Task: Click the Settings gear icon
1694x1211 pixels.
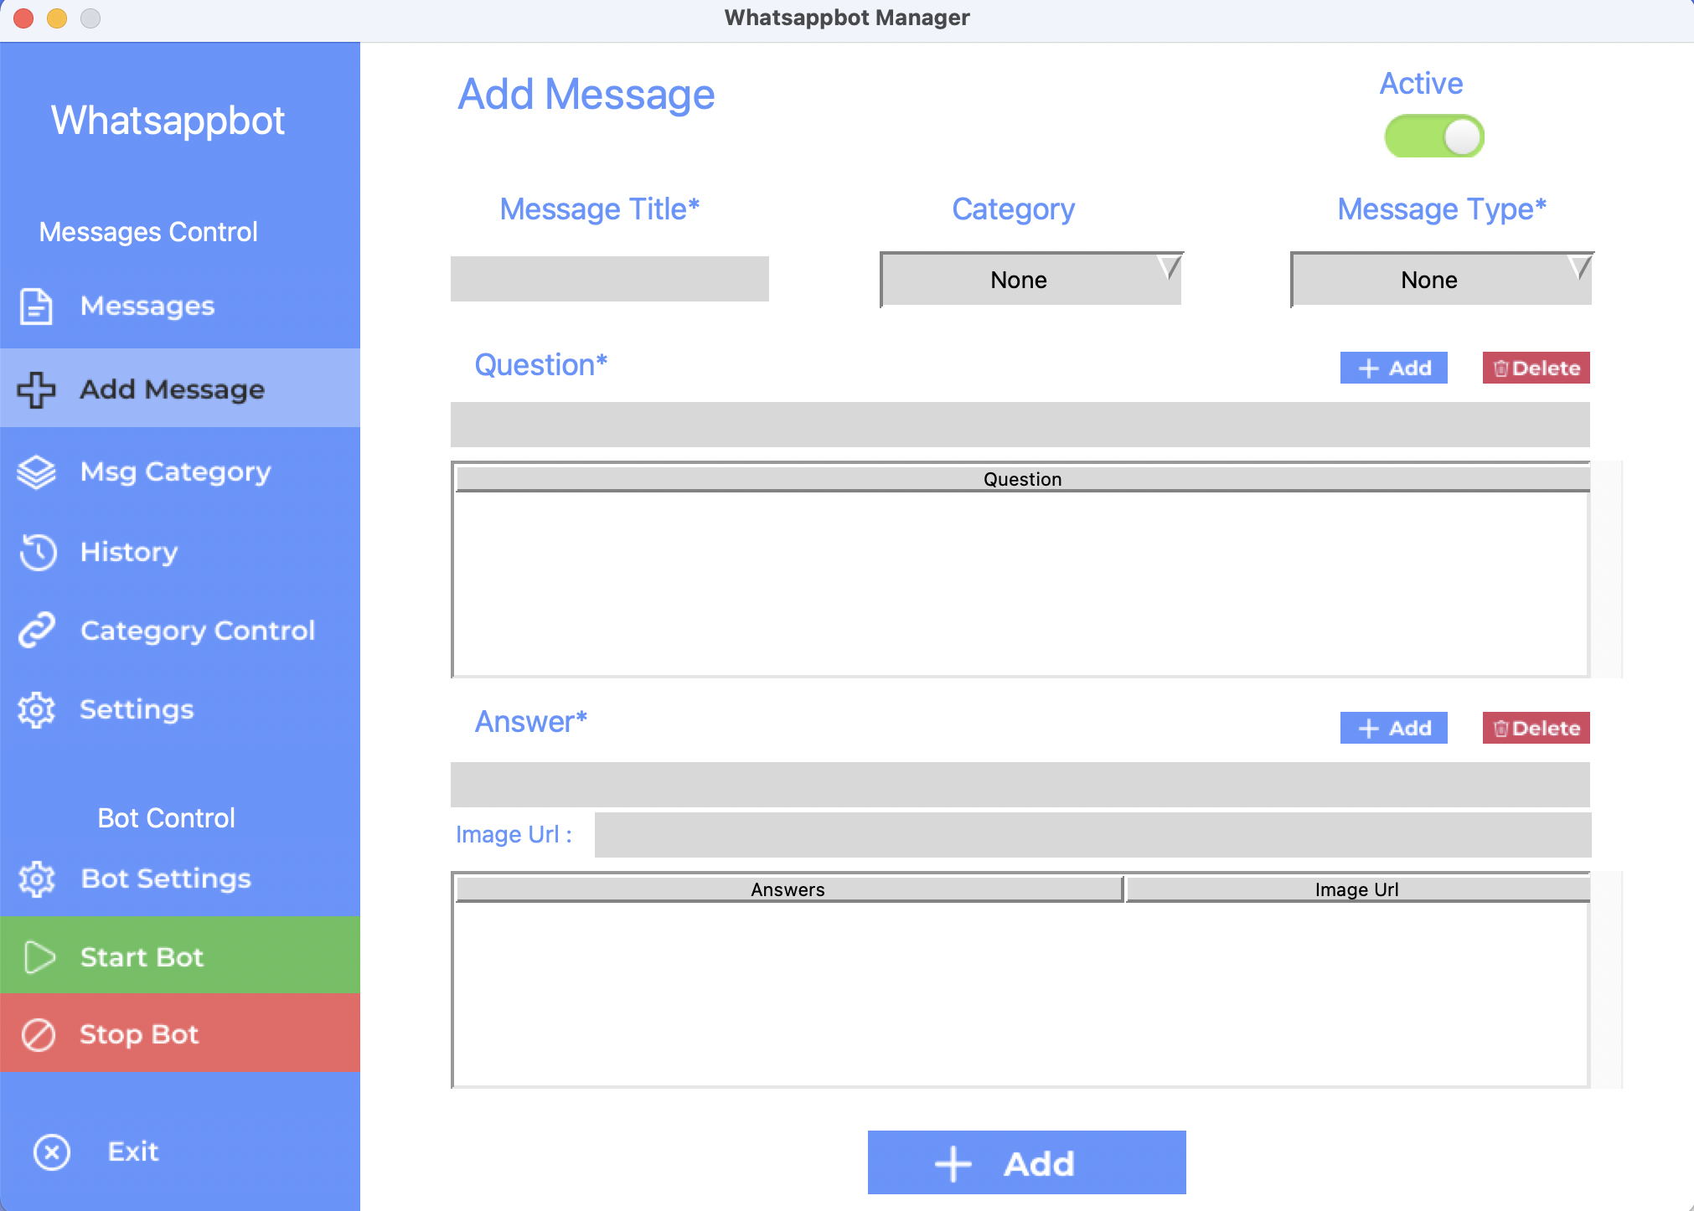Action: coord(36,710)
